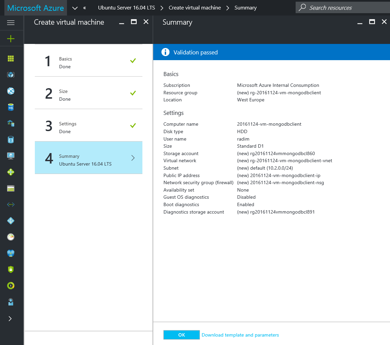This screenshot has width=390, height=345.
Task: Select text 'Microsoft Azure Internal Consumption'
Action: (x=278, y=85)
